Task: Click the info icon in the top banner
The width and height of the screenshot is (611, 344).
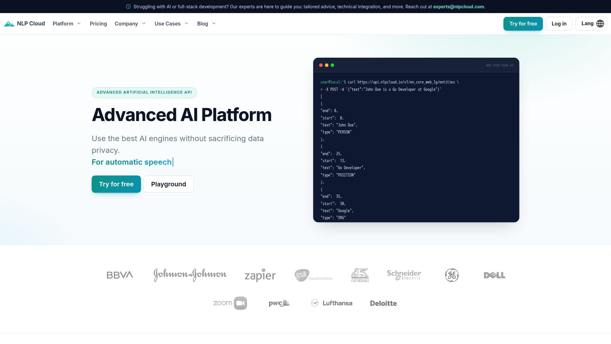Action: click(128, 7)
